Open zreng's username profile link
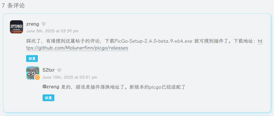This screenshot has width=274, height=116. coord(32,24)
